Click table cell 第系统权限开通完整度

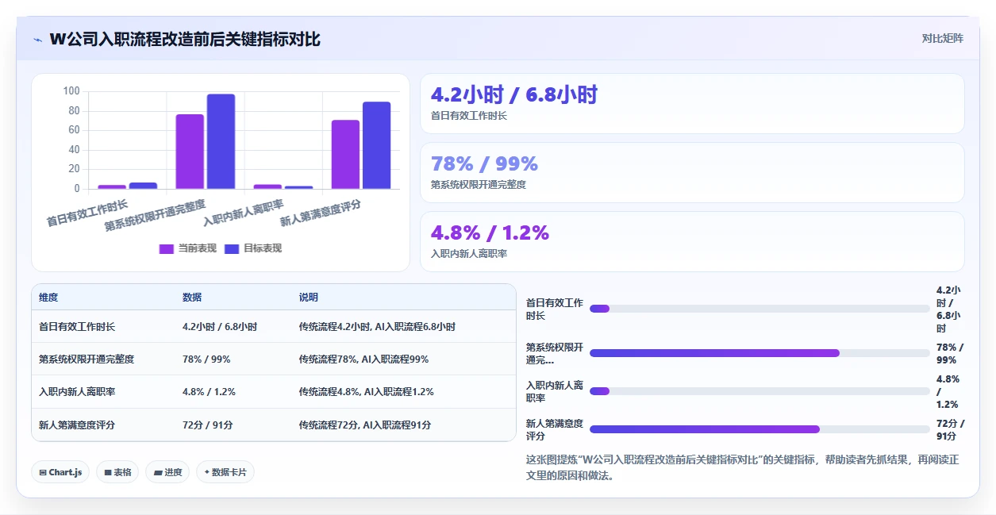coord(87,359)
